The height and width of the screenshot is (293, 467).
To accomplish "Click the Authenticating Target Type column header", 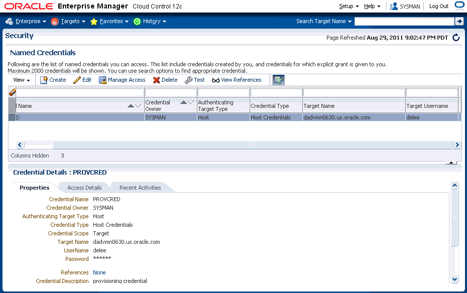I will click(x=223, y=105).
